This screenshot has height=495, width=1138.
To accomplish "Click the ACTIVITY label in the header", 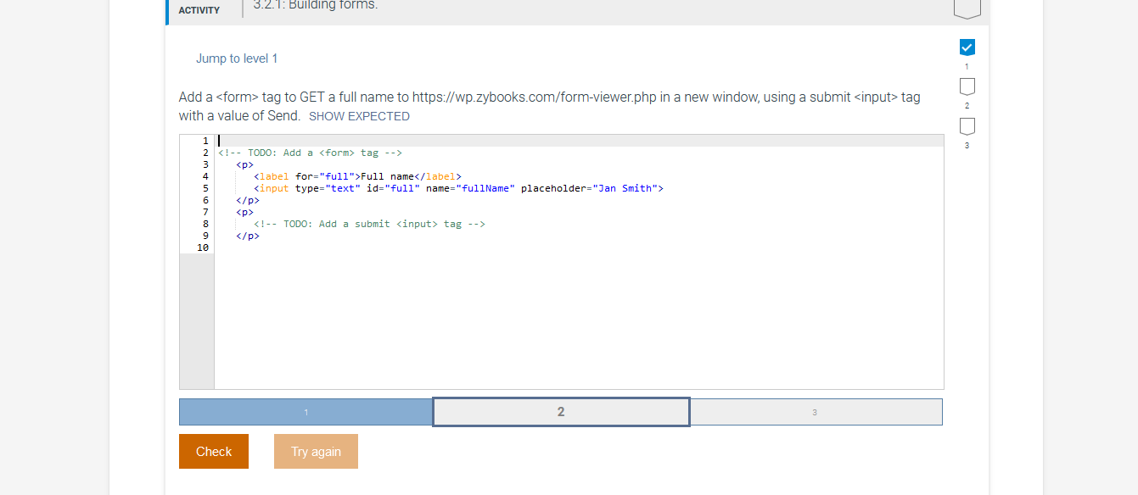I will point(199,10).
